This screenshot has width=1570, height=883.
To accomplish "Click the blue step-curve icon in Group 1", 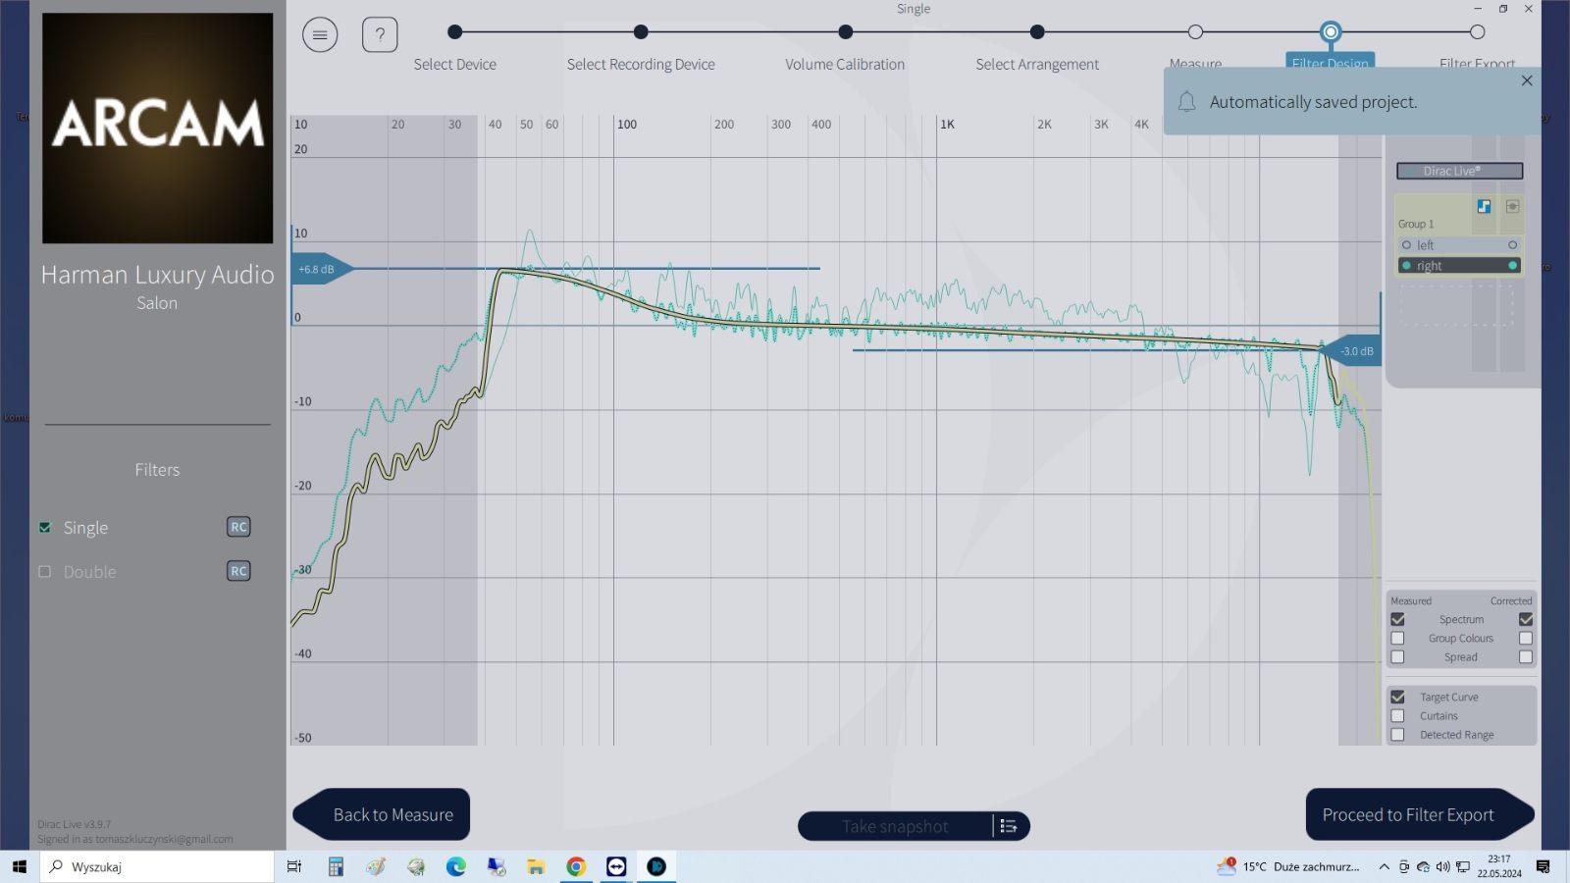I will pyautogui.click(x=1484, y=206).
